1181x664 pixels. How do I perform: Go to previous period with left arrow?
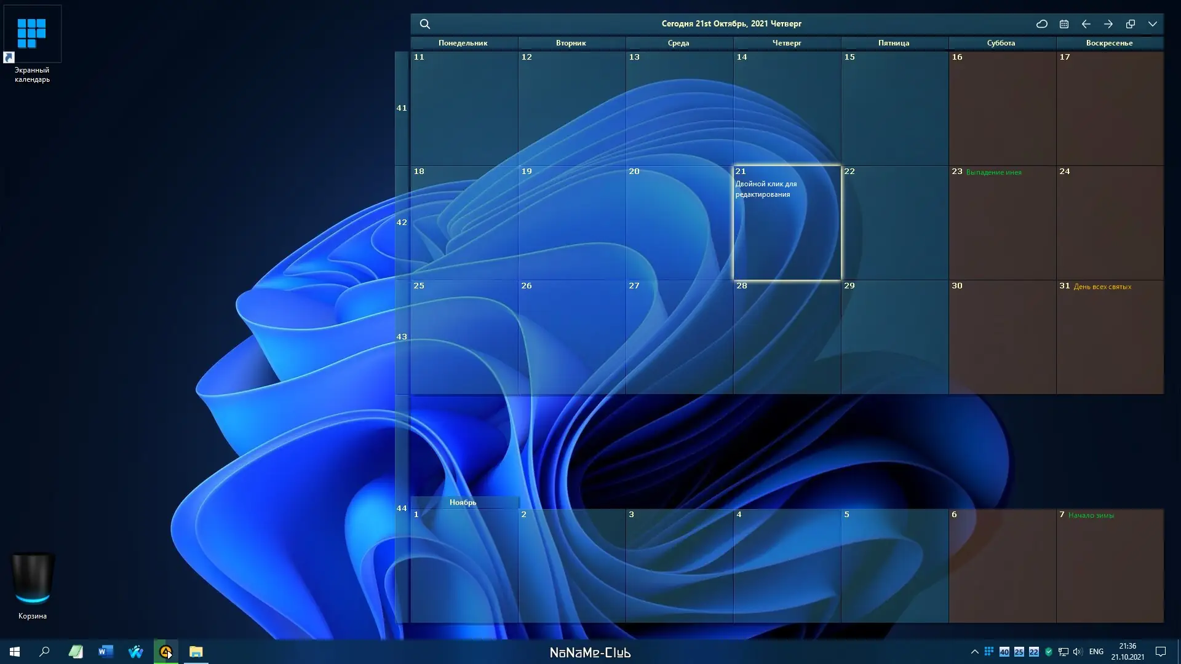pyautogui.click(x=1086, y=24)
